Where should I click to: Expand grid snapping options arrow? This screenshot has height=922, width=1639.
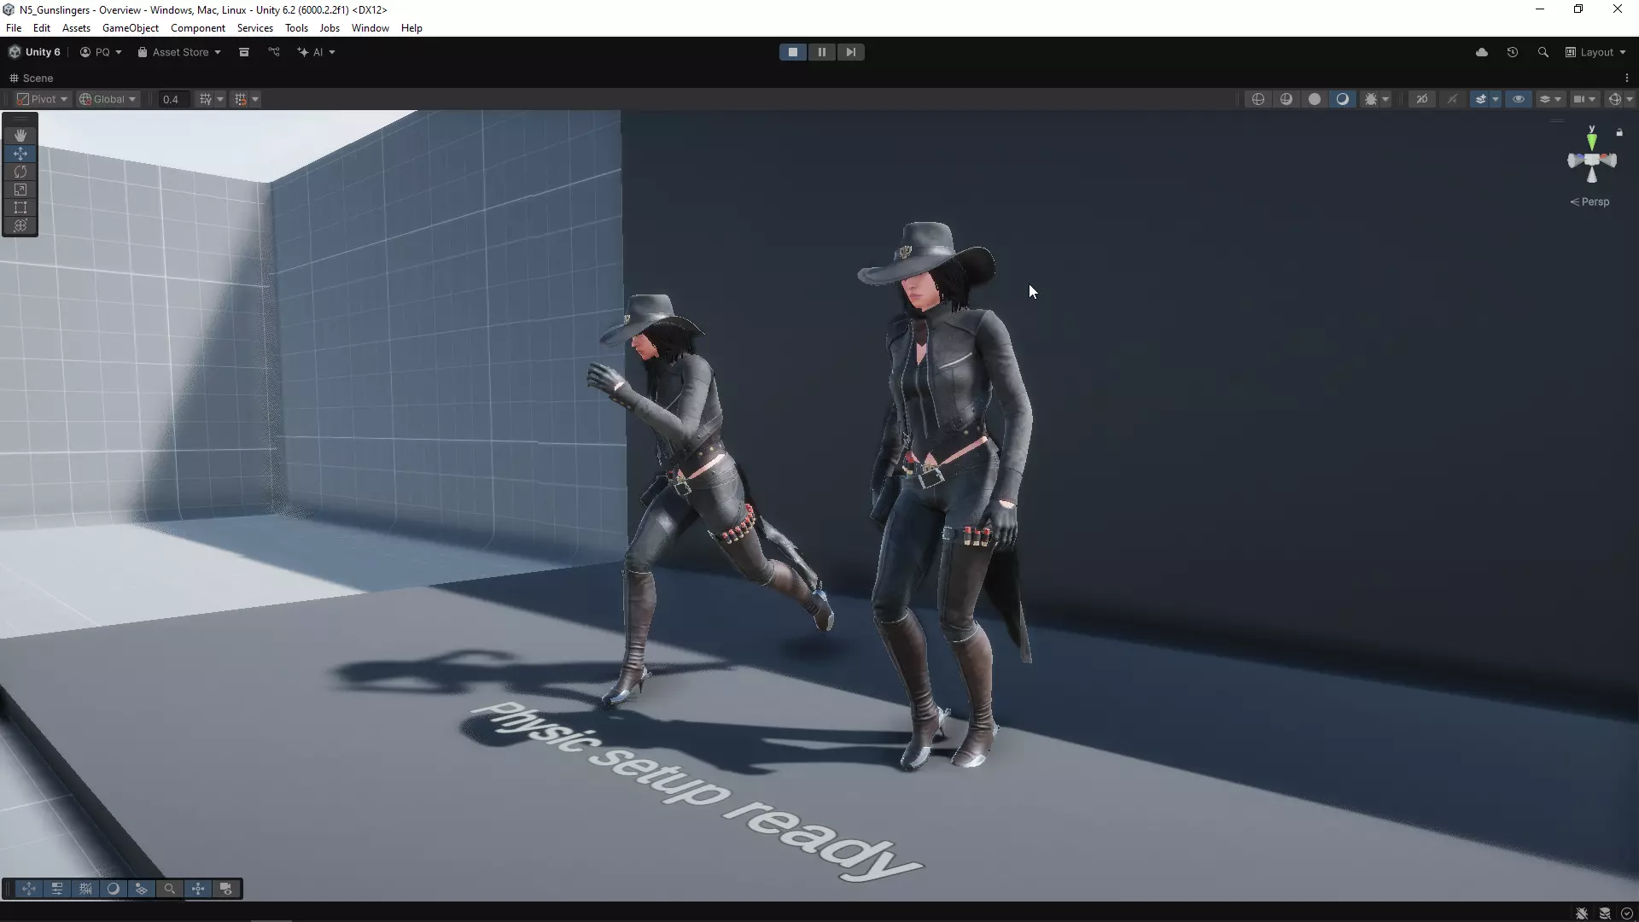coord(254,99)
